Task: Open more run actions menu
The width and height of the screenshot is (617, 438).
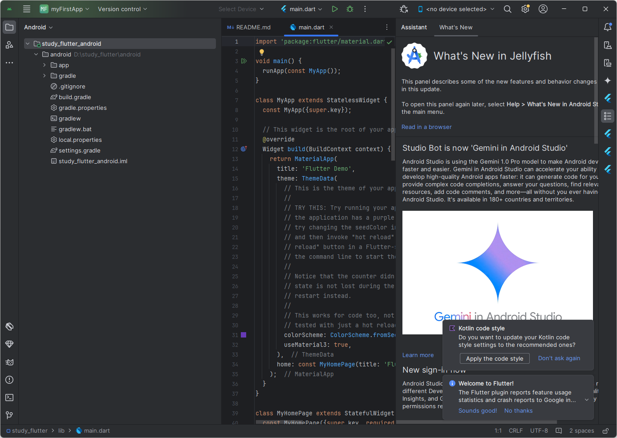Action: coord(365,9)
